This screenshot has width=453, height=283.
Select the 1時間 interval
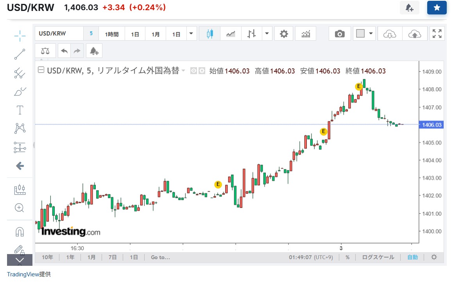pos(112,34)
